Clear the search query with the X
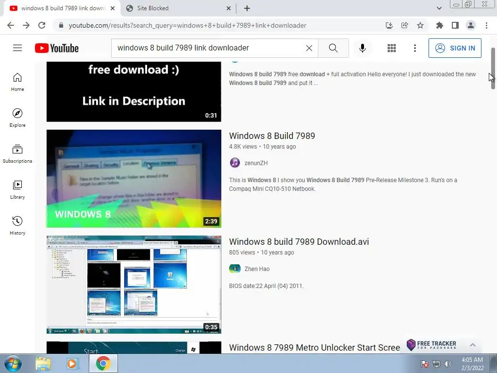Image resolution: width=497 pixels, height=373 pixels. [x=309, y=48]
